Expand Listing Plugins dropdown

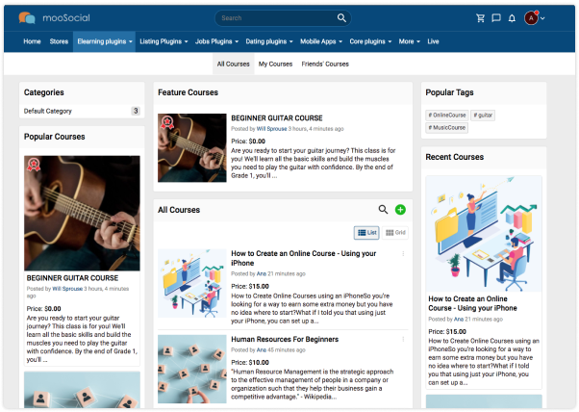coord(164,41)
